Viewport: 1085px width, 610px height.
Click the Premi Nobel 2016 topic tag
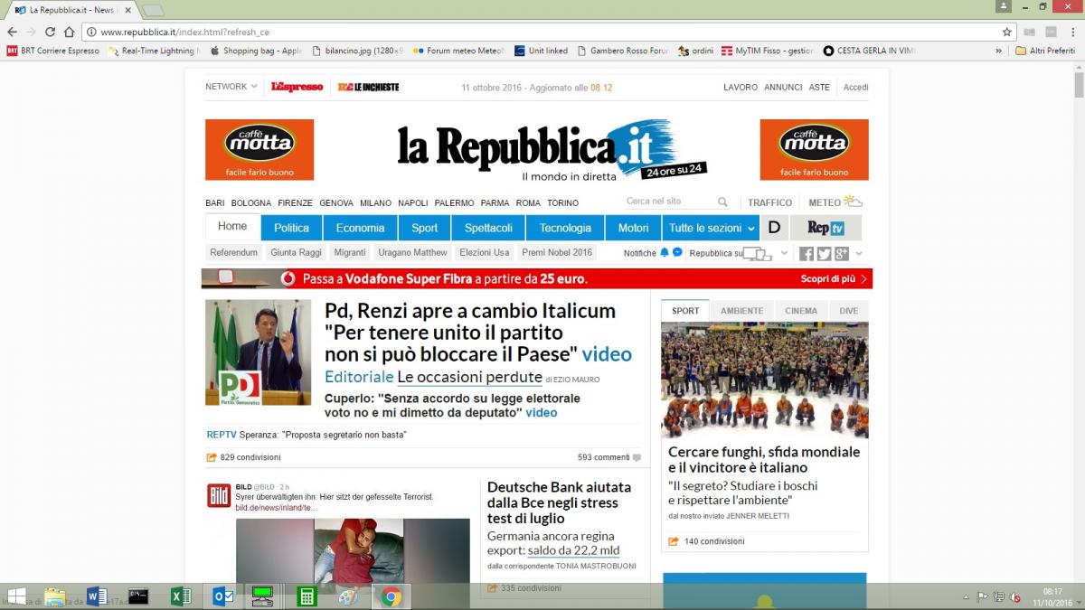point(557,253)
